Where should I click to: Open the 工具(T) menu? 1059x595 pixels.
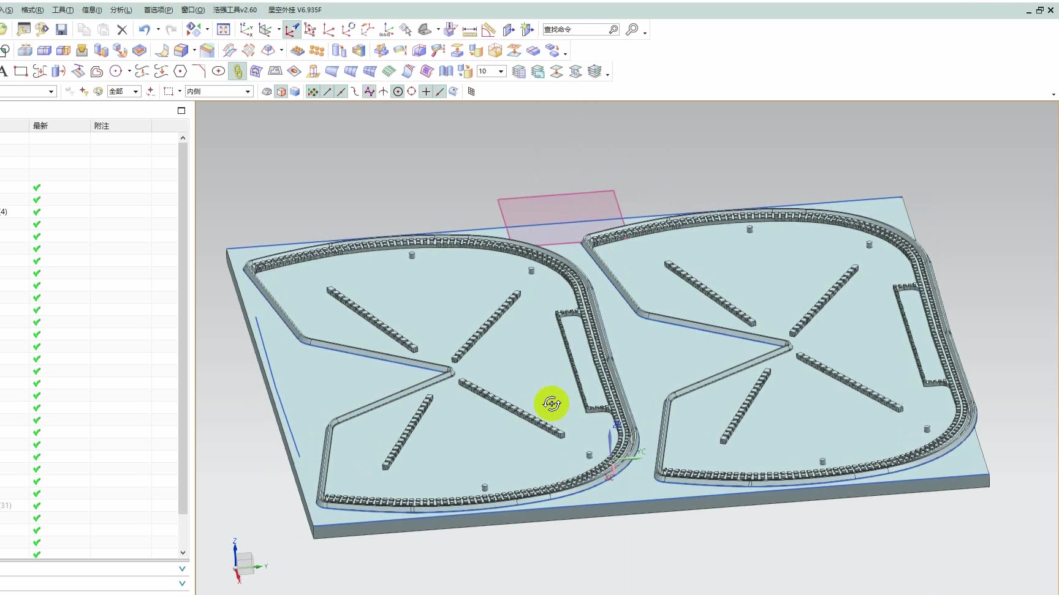pyautogui.click(x=63, y=10)
